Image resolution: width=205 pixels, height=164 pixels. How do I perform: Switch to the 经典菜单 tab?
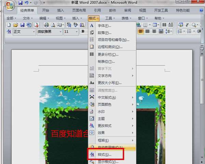click(27, 11)
